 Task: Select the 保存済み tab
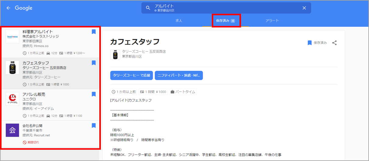225,21
